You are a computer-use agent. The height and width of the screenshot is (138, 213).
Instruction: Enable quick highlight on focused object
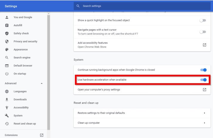(202, 20)
